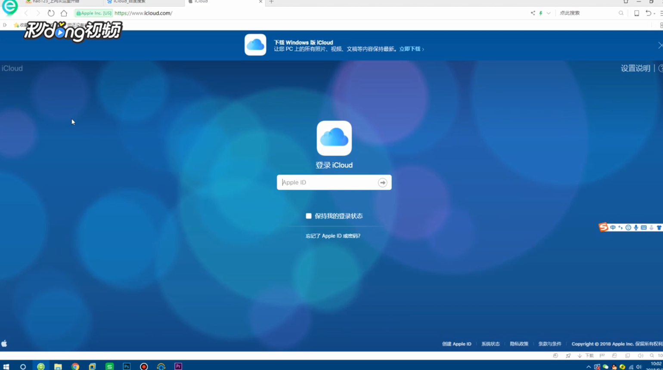Toggle the Sogou Chinese/English input mode icon
Viewport: 663px width, 370px height.
(x=613, y=227)
